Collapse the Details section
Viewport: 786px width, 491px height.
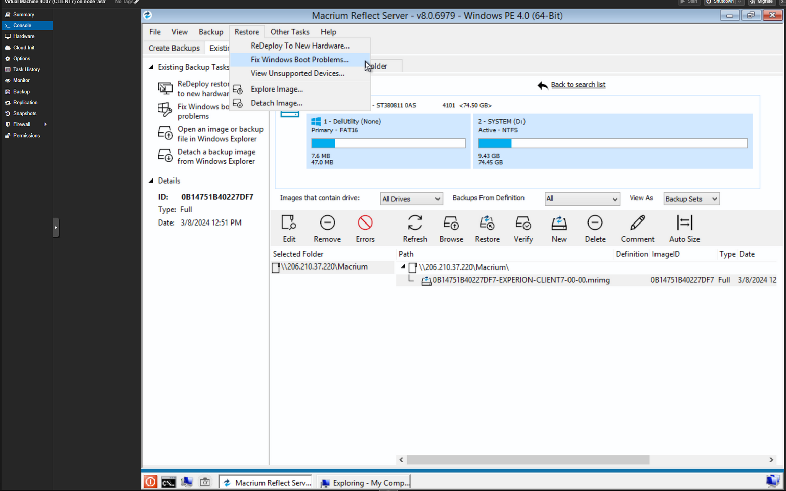click(x=151, y=181)
